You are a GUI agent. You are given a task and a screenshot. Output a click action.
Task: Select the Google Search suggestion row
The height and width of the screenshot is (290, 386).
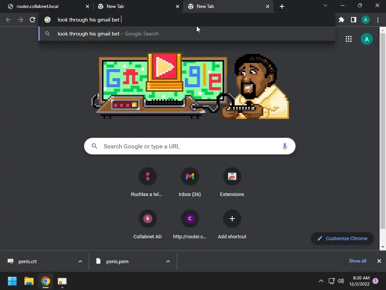[187, 34]
